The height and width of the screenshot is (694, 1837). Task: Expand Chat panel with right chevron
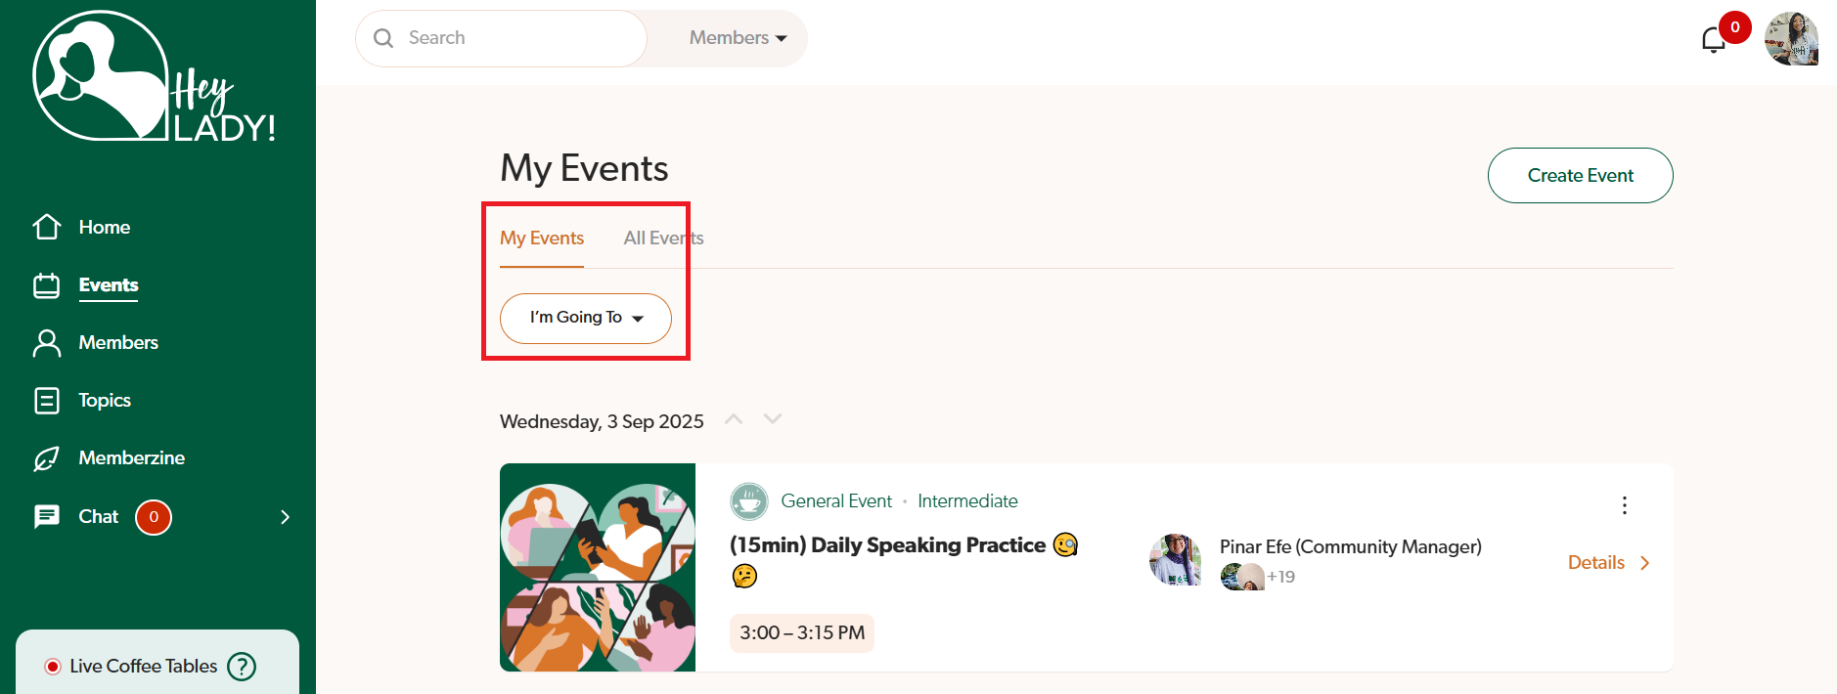285,517
